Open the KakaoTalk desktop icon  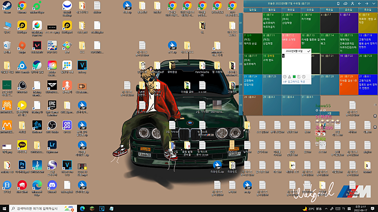22,144
